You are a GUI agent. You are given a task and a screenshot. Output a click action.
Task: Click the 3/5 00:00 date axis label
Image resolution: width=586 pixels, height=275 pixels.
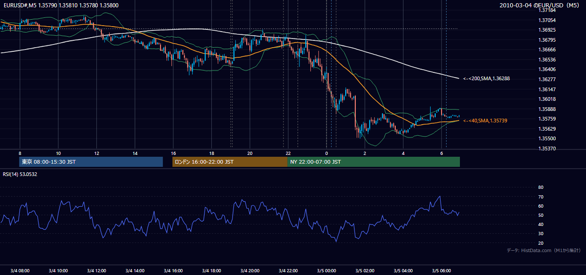coord(326,270)
